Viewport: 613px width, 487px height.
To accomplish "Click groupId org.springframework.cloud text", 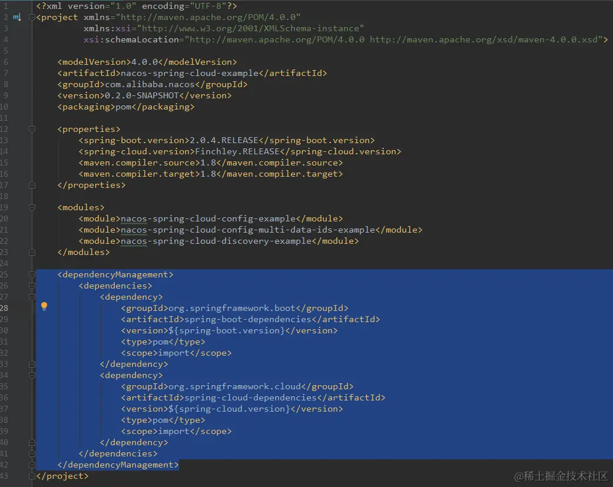I will (234, 386).
